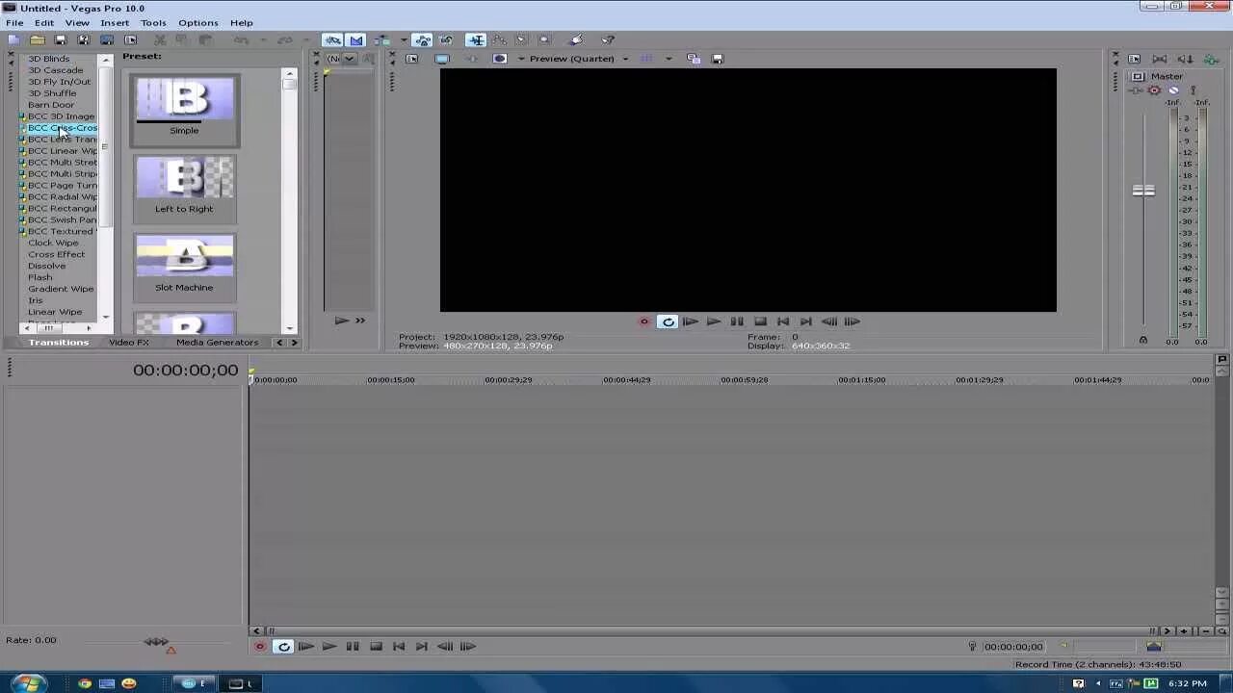Select the Normal Edit tool
This screenshot has height=693, width=1233.
476,39
